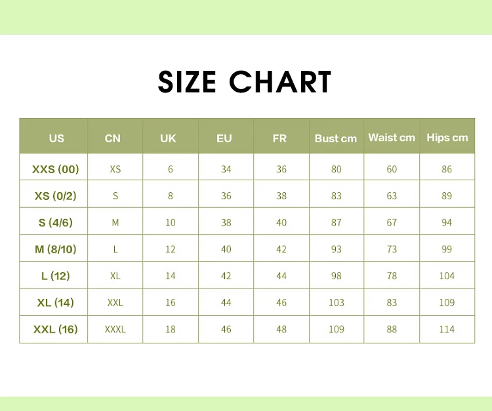Select the US column header
This screenshot has height=411, width=492.
(56, 138)
